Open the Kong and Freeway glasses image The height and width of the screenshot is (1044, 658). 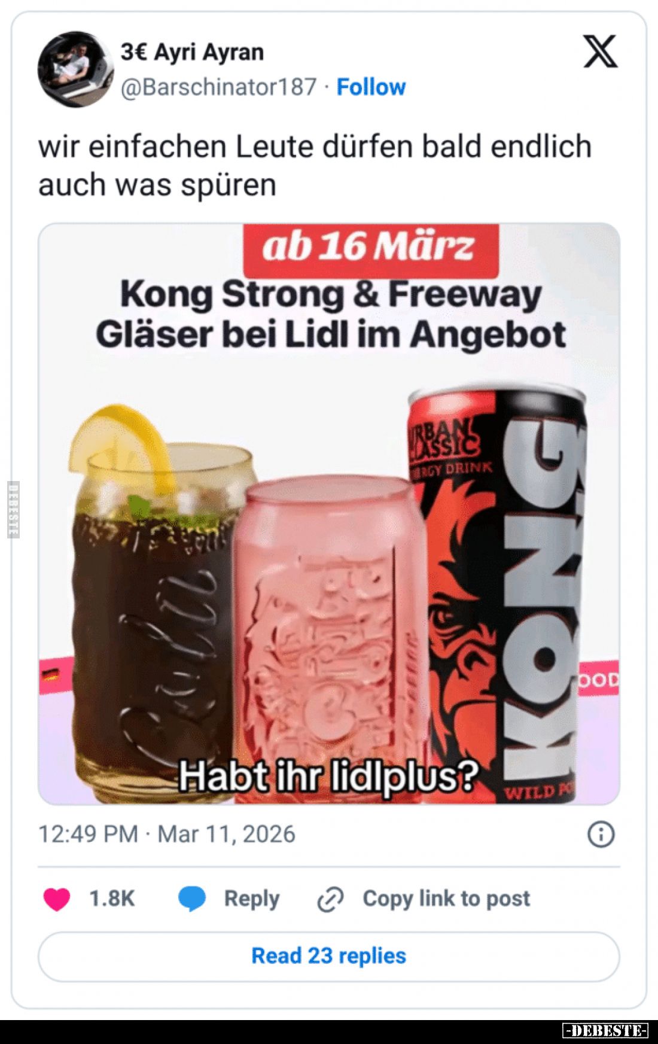[x=329, y=514]
